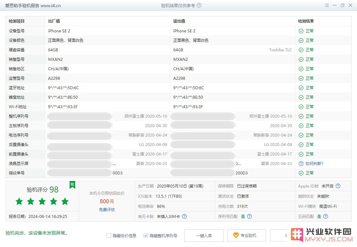357x247 pixels.
Task: Click the fifth green rating star
Action: [65, 201]
